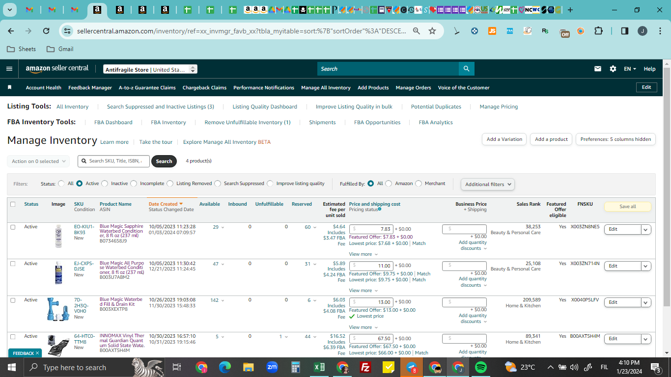Image resolution: width=671 pixels, height=377 pixels.
Task: Click the browser back arrow
Action: coord(11,31)
